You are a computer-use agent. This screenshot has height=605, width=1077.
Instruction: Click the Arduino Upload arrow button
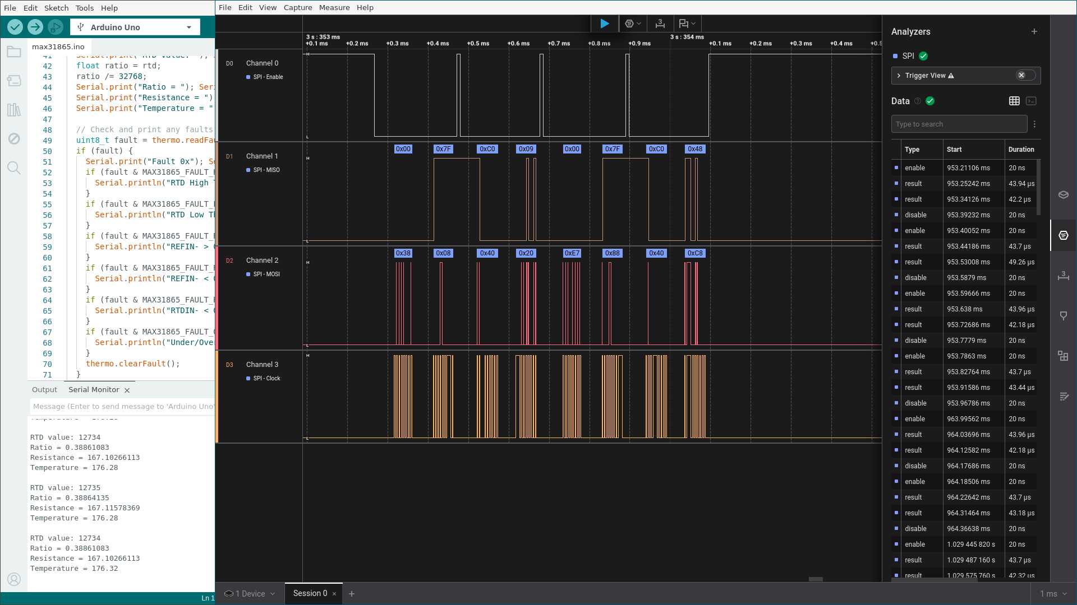[35, 27]
